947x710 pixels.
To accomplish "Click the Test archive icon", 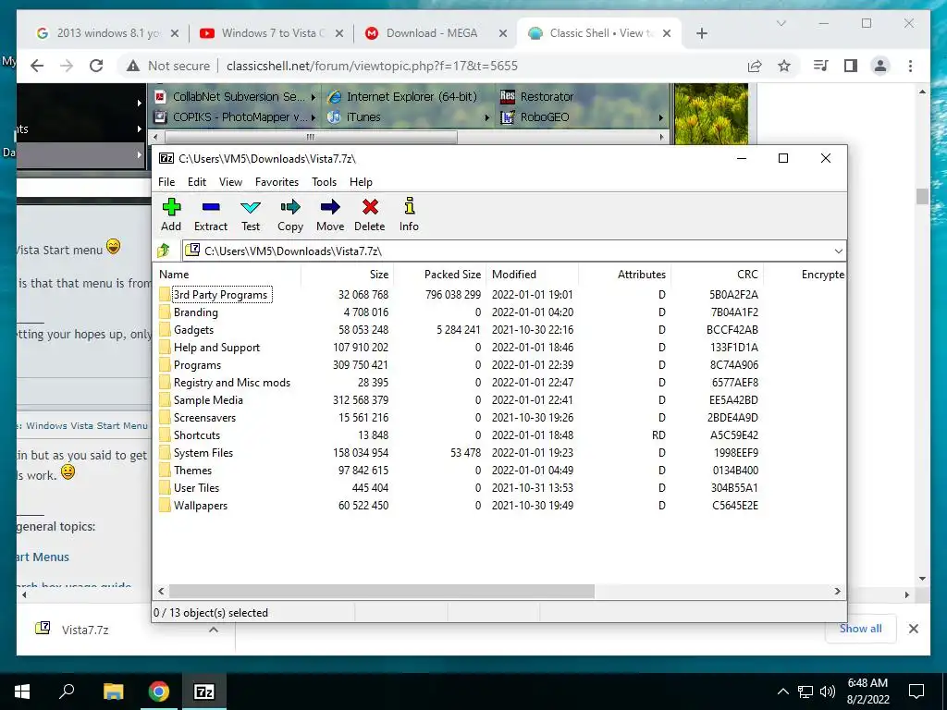I will tap(251, 207).
